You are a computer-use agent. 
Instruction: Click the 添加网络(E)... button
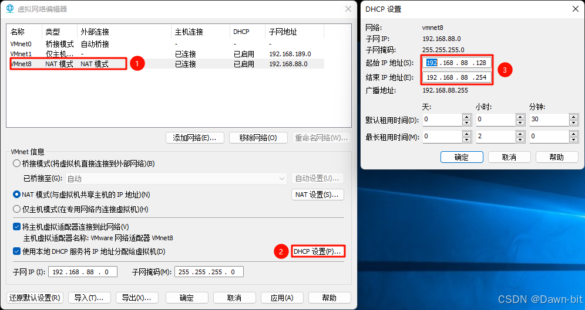pyautogui.click(x=195, y=138)
